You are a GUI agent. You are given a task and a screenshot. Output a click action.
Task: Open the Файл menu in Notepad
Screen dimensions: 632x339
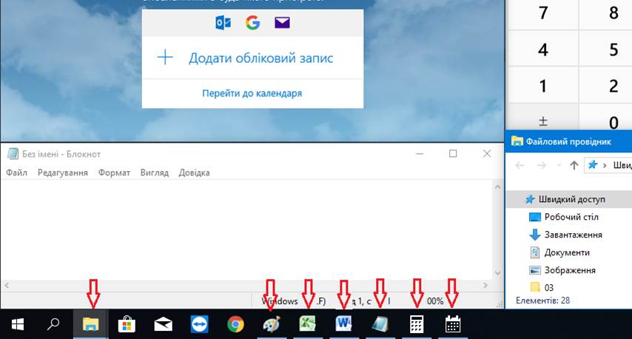16,172
